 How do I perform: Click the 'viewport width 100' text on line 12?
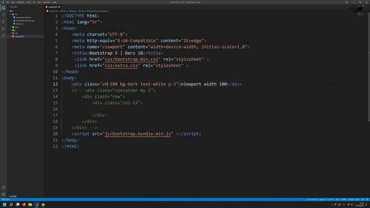(204, 84)
